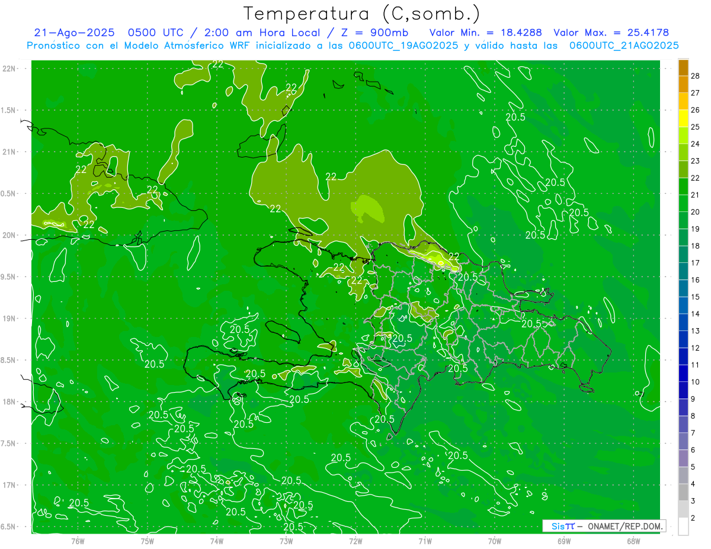Viewport: 711px width, 549px height.
Task: Click the '76W' longitude axis label
Action: [78, 541]
